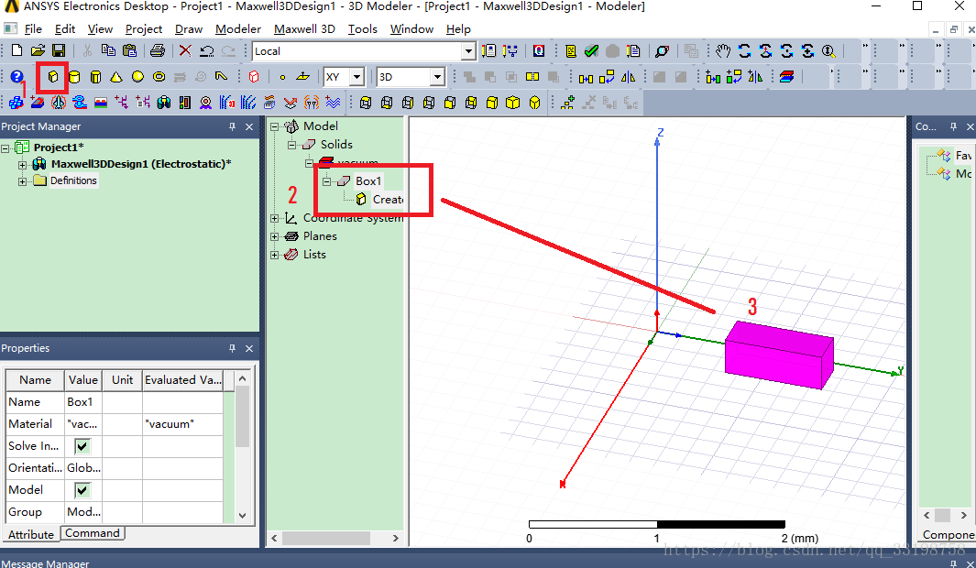Select the Draw Torus tool
976x568 pixels.
[x=159, y=77]
